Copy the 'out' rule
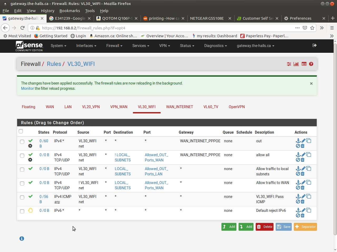Screen dimensions: 337x252 pos(309,141)
